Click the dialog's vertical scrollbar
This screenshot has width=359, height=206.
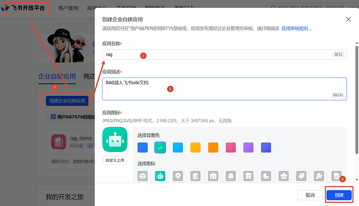(x=357, y=100)
